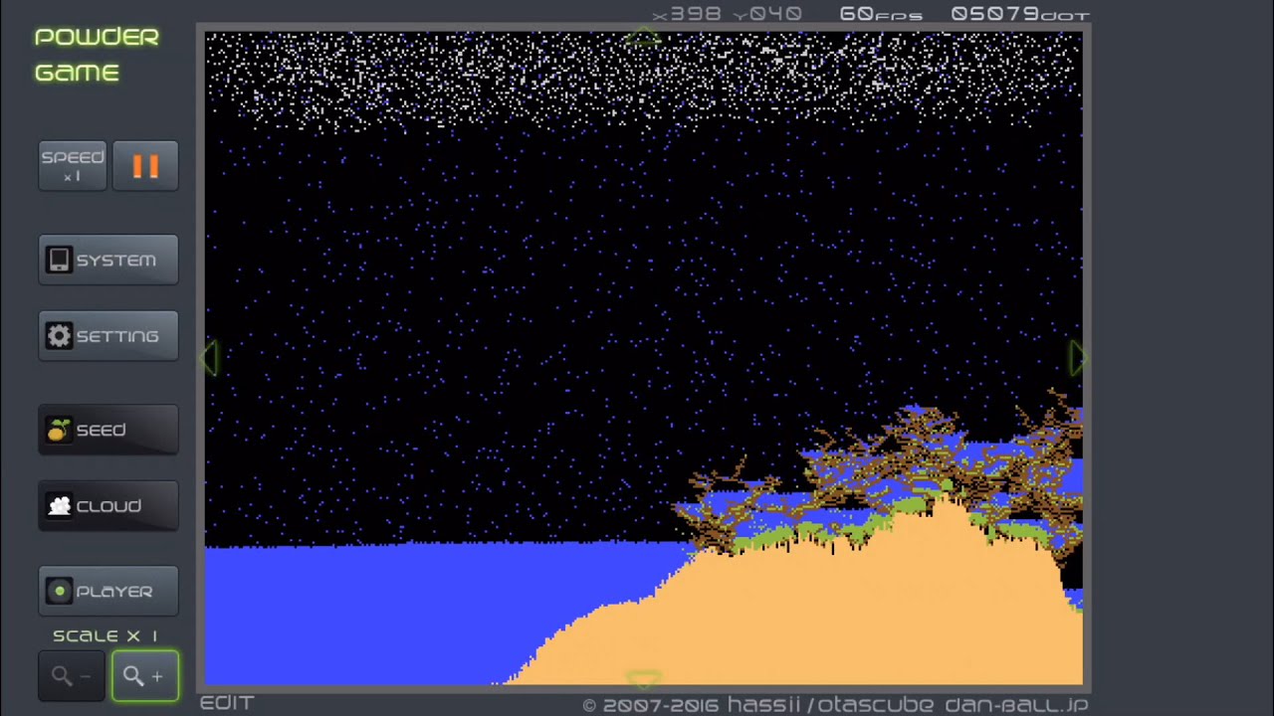Open the SYSTEM menu
The width and height of the screenshot is (1274, 716).
107,260
